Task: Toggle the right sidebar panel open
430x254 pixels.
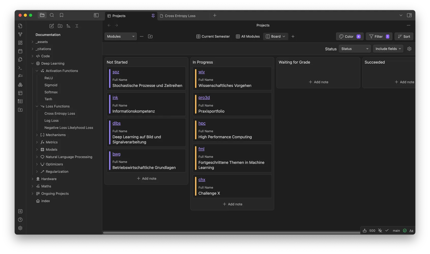Action: 409,15
